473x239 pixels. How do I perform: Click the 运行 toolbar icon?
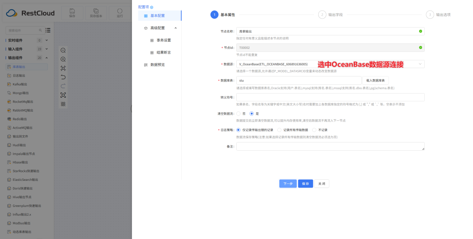coord(120,11)
